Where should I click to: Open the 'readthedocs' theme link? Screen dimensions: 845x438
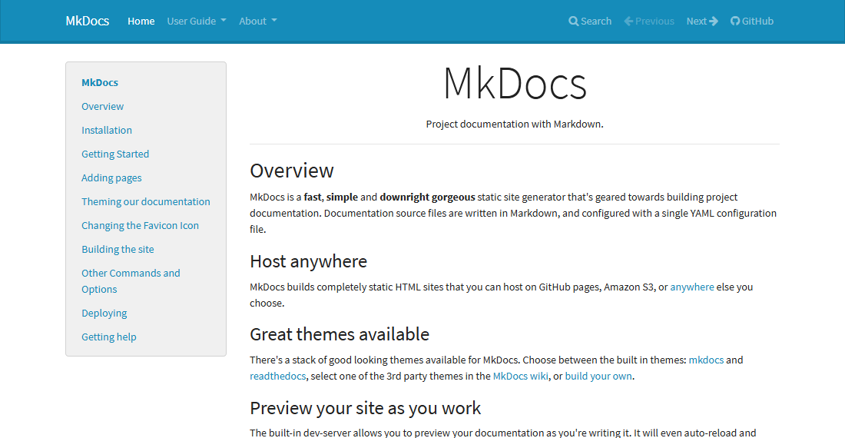277,376
